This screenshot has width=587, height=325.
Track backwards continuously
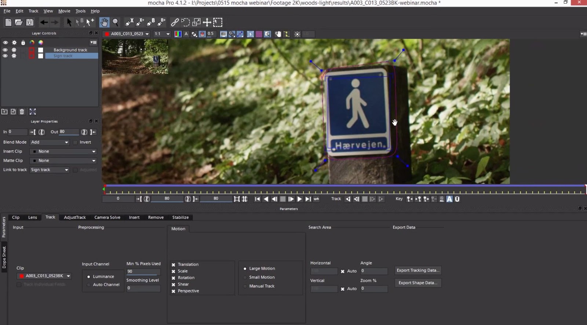348,199
